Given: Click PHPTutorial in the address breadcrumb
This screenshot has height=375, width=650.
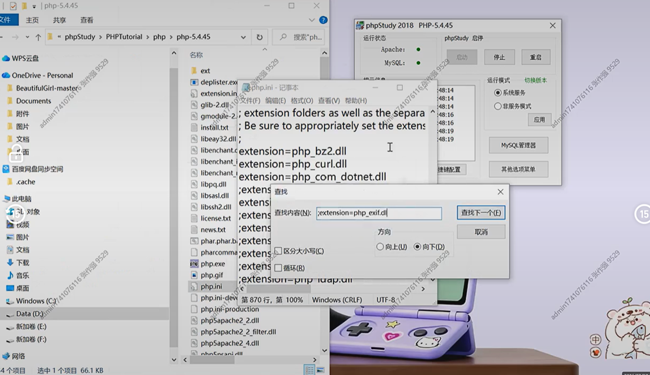Looking at the screenshot, I should [x=124, y=37].
